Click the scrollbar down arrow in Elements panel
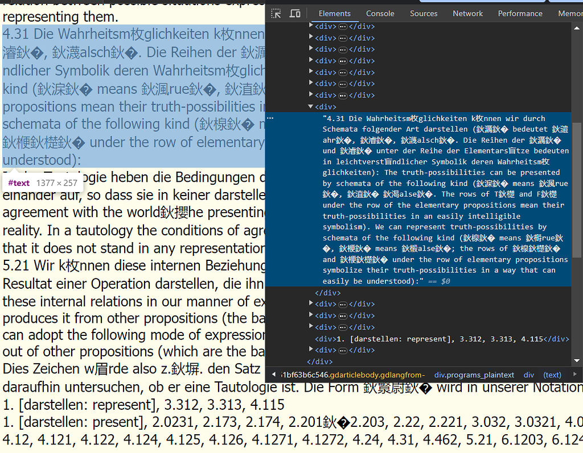The height and width of the screenshot is (453, 583). coord(578,361)
